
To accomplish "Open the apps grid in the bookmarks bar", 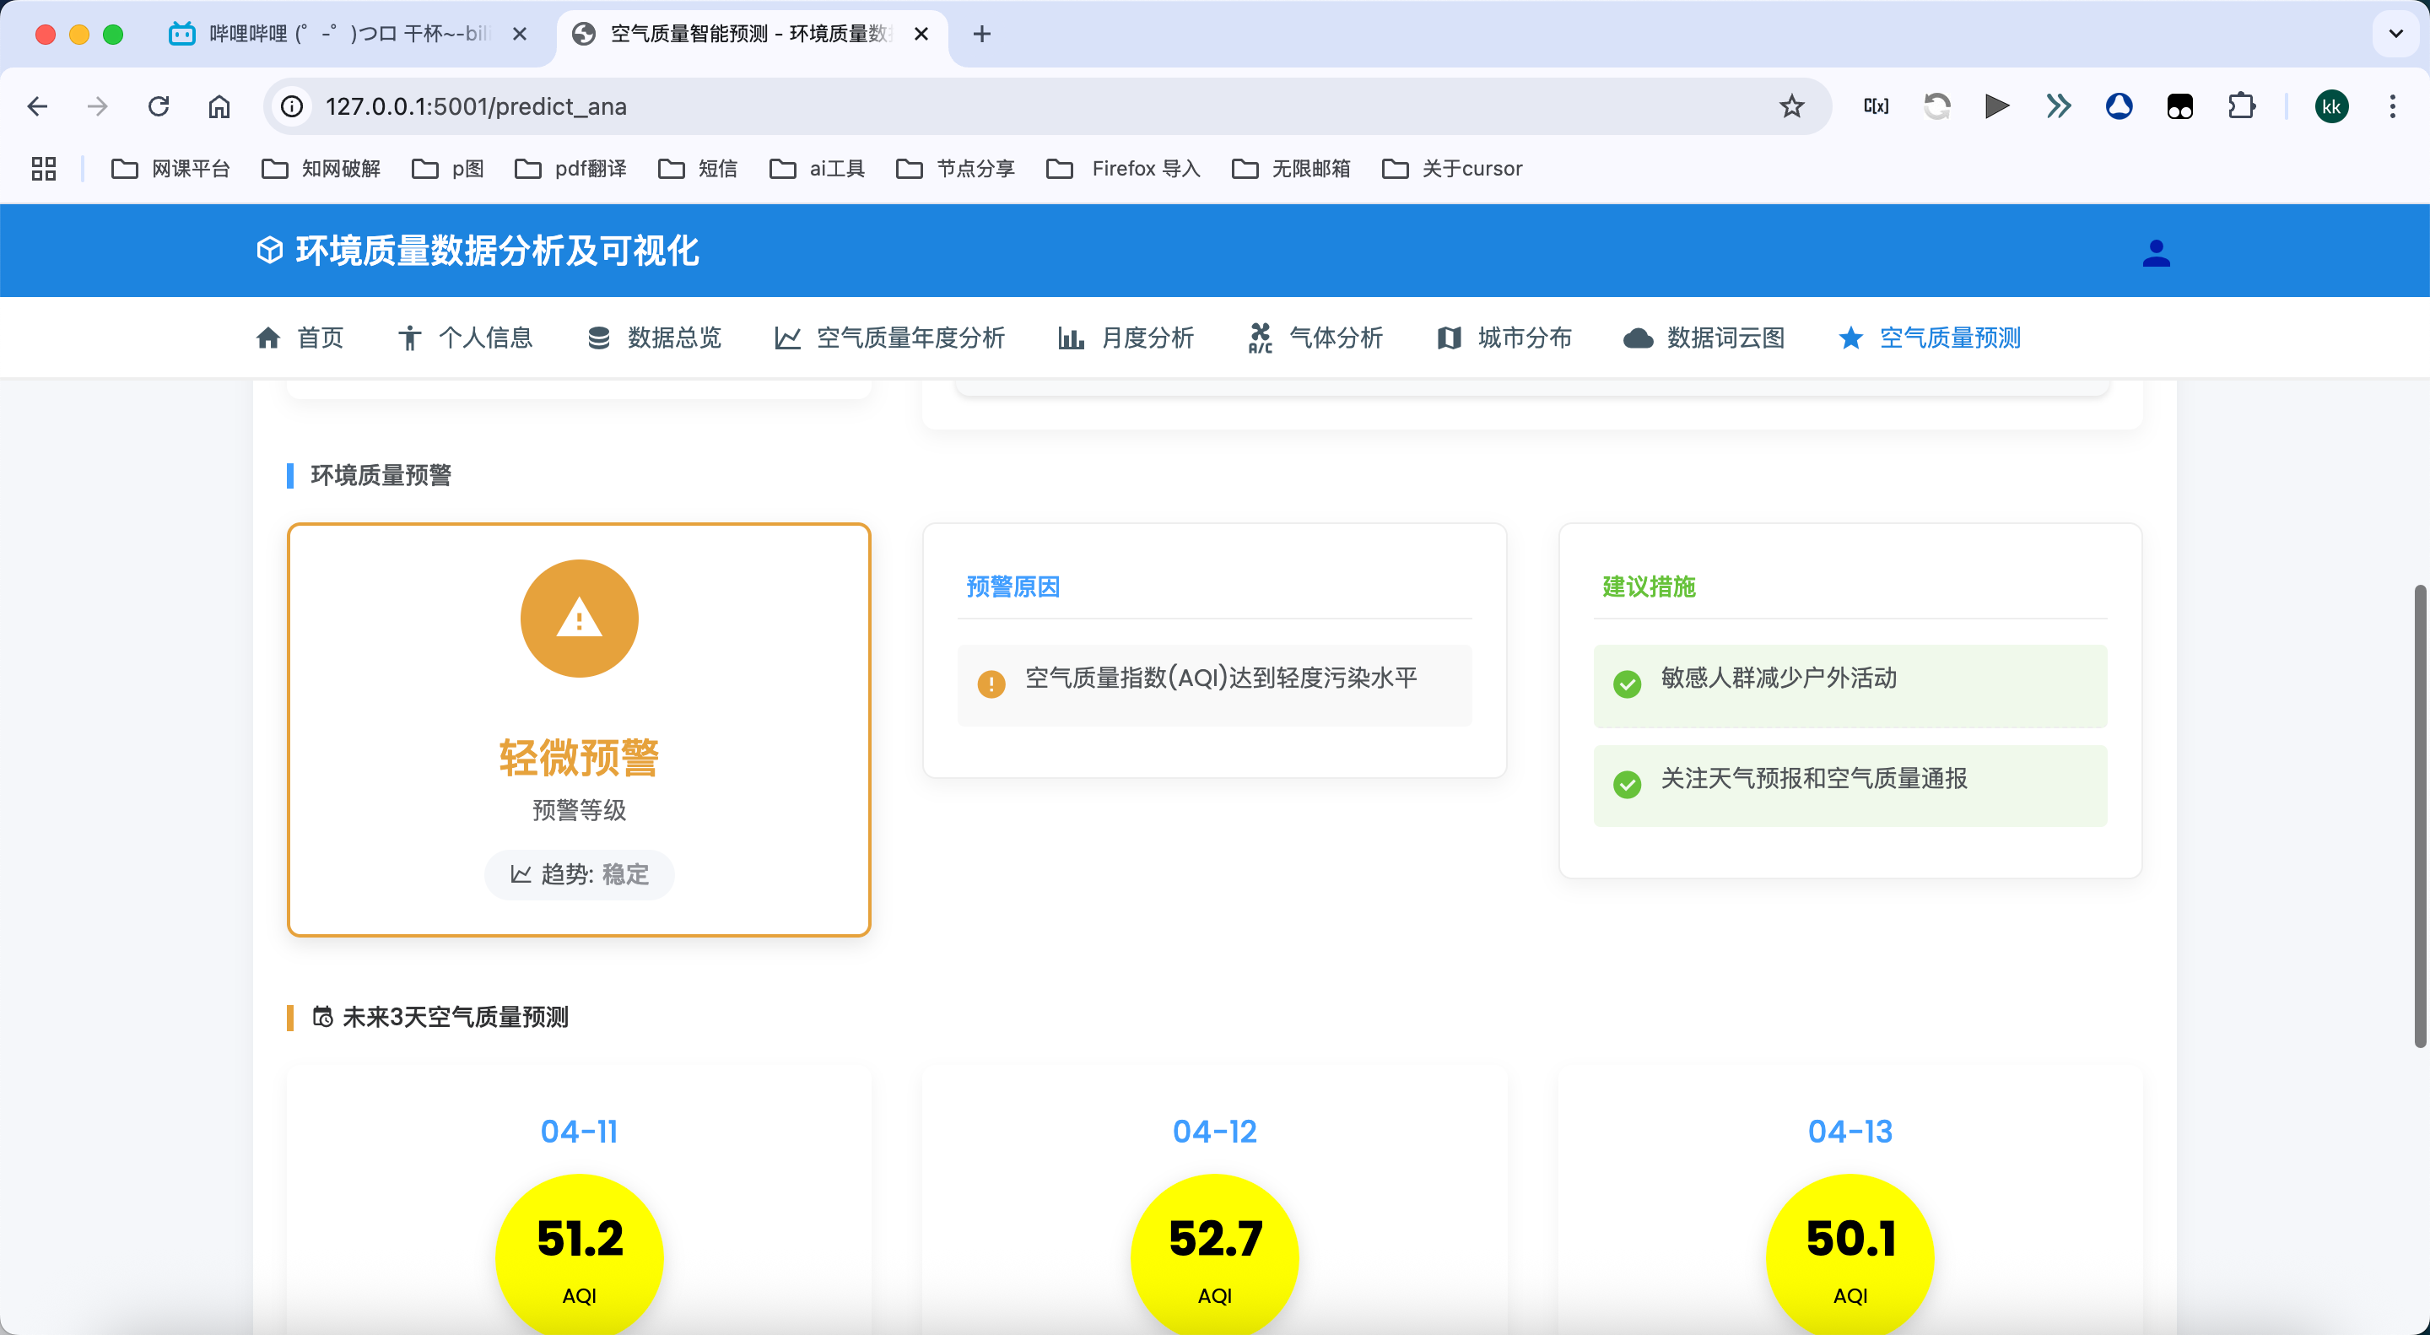I will (43, 169).
